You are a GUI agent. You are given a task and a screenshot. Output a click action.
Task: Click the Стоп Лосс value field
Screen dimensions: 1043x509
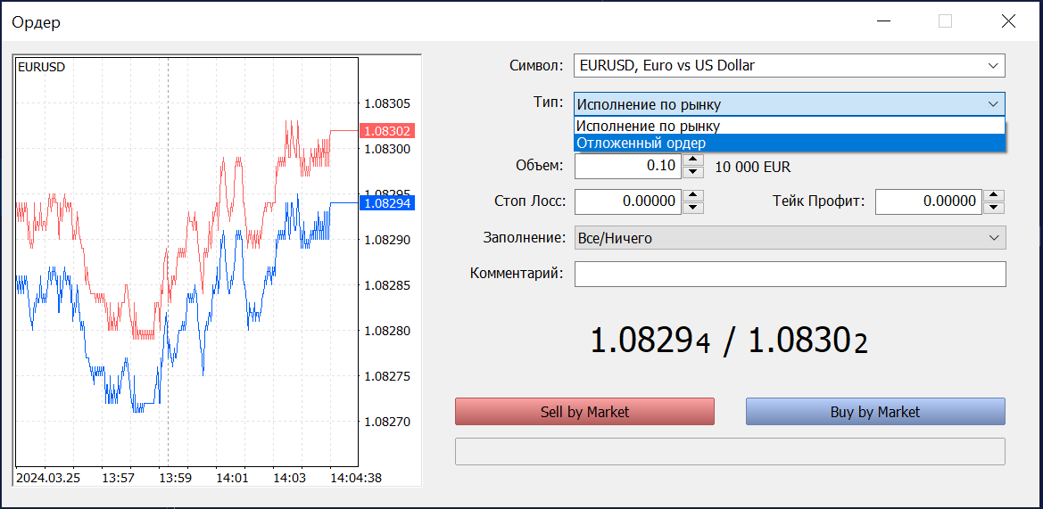628,201
